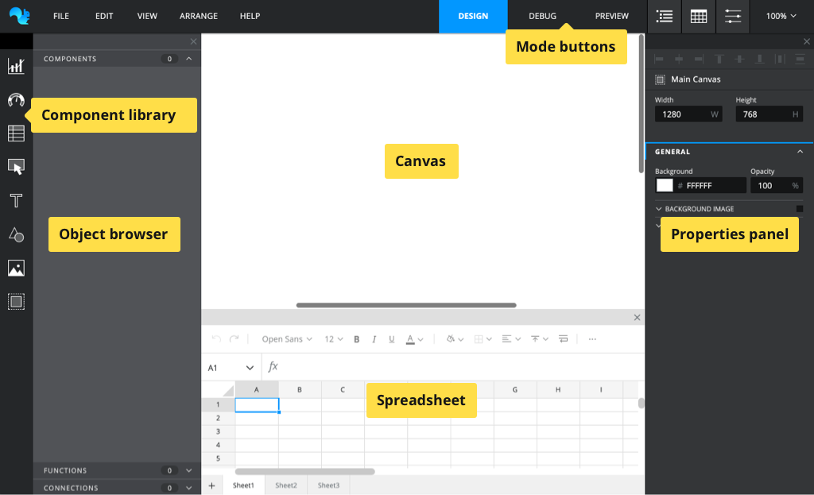The width and height of the screenshot is (814, 495).
Task: Expand the Functions section
Action: pyautogui.click(x=189, y=470)
